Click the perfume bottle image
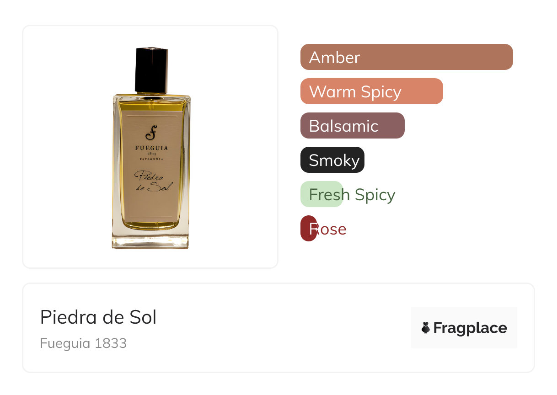 [x=151, y=147]
